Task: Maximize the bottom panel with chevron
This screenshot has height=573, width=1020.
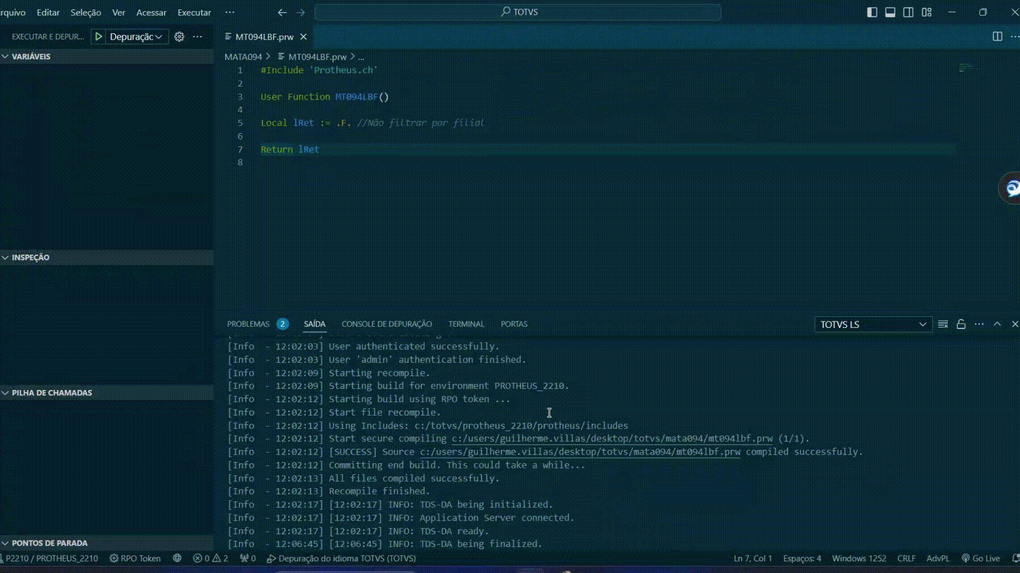Action: point(997,324)
